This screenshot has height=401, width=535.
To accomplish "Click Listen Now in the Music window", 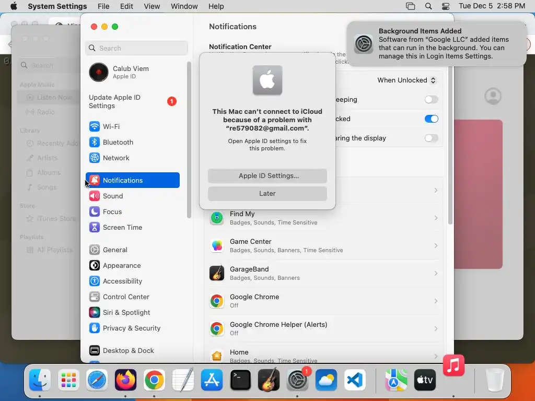I will 49,98.
